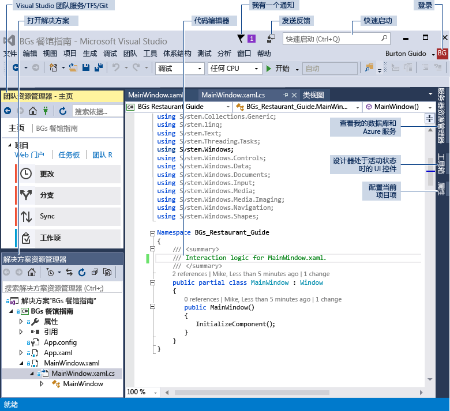The image size is (450, 411).
Task: Pin the MainWindow.xaml.cs tab
Action: click(286, 95)
